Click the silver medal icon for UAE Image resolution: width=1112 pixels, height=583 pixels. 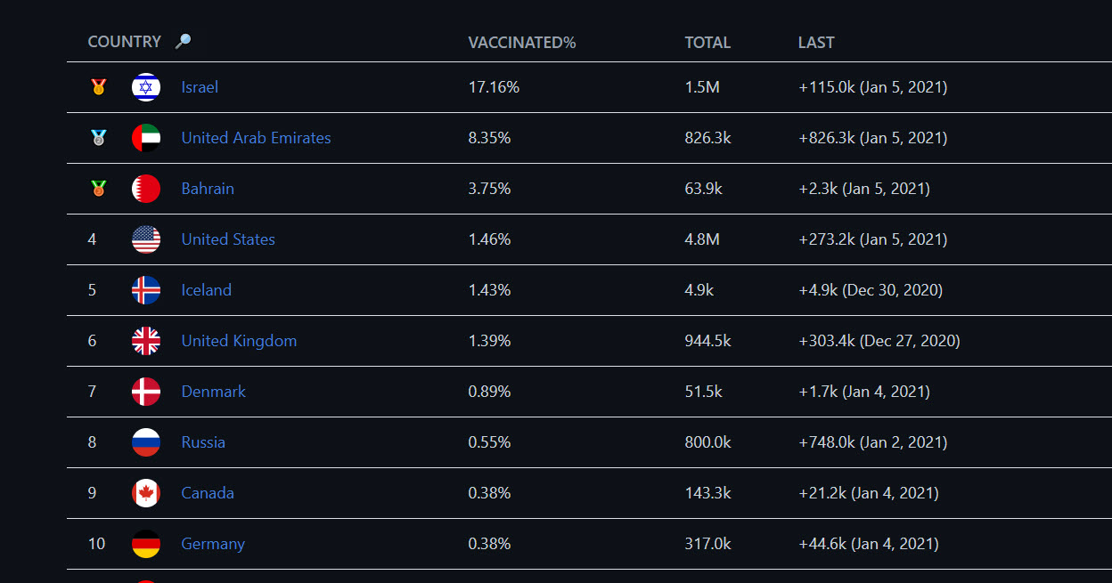[98, 138]
